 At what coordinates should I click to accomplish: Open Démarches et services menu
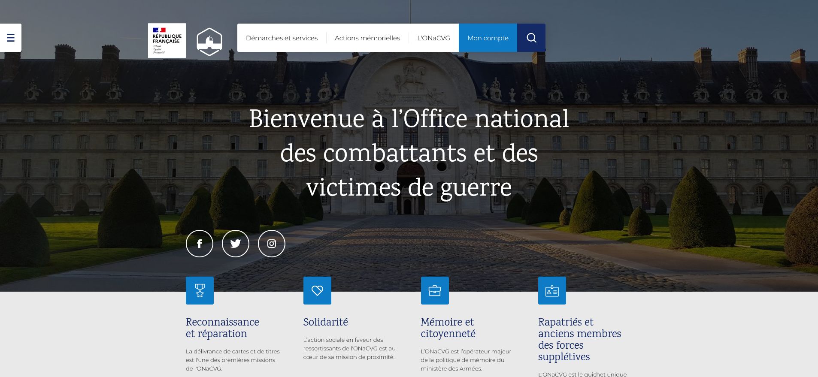282,38
